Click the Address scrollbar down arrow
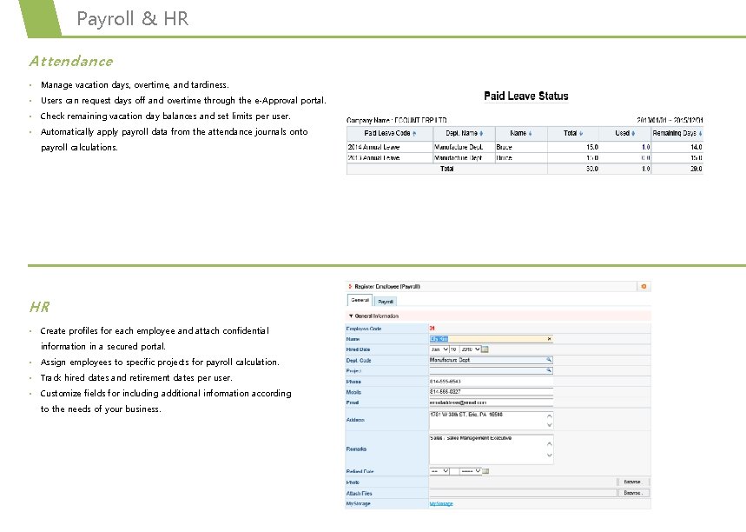This screenshot has height=532, width=746. point(550,425)
